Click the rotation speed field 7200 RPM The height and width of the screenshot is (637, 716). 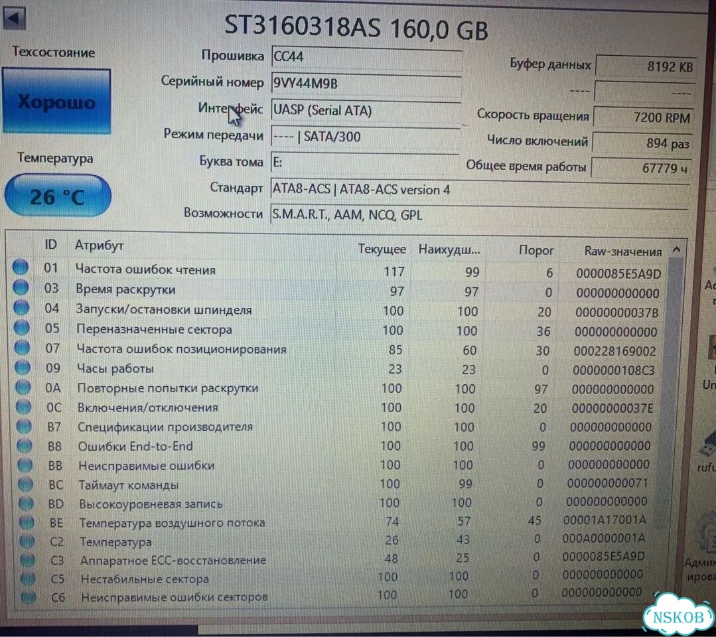644,118
